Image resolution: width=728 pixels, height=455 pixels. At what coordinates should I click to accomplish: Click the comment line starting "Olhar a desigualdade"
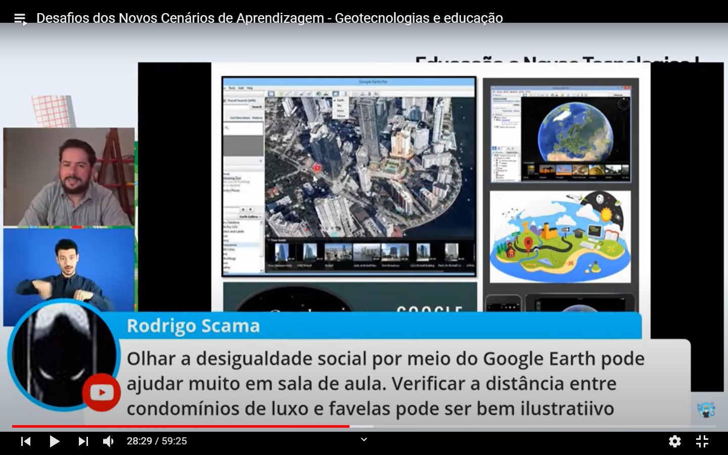(386, 358)
